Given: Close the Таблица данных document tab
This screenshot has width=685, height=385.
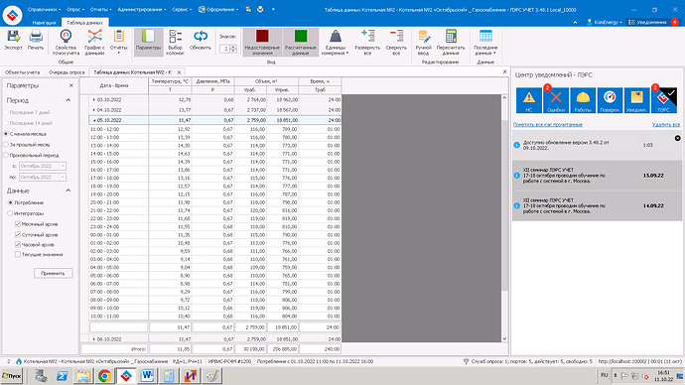Looking at the screenshot, I should [x=179, y=72].
